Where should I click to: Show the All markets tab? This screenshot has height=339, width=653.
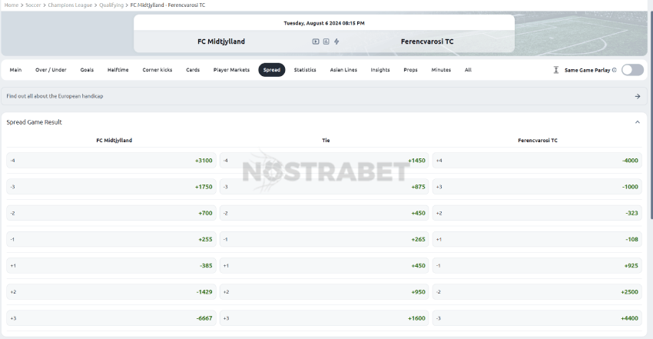pyautogui.click(x=468, y=70)
